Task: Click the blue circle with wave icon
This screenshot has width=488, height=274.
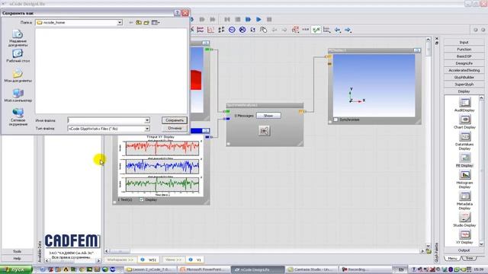Action: 232,30
